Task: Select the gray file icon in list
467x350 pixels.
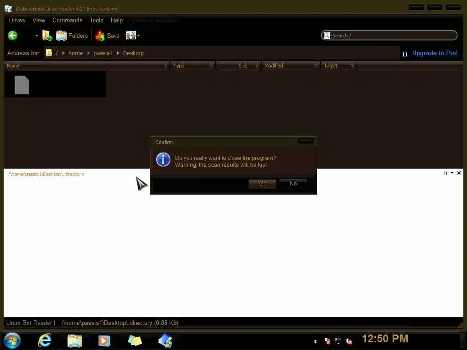Action: (x=22, y=85)
